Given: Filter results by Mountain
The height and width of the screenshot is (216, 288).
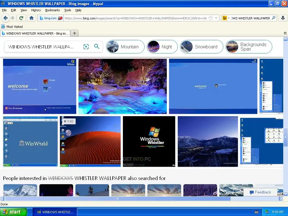Looking at the screenshot, I should [125, 47].
